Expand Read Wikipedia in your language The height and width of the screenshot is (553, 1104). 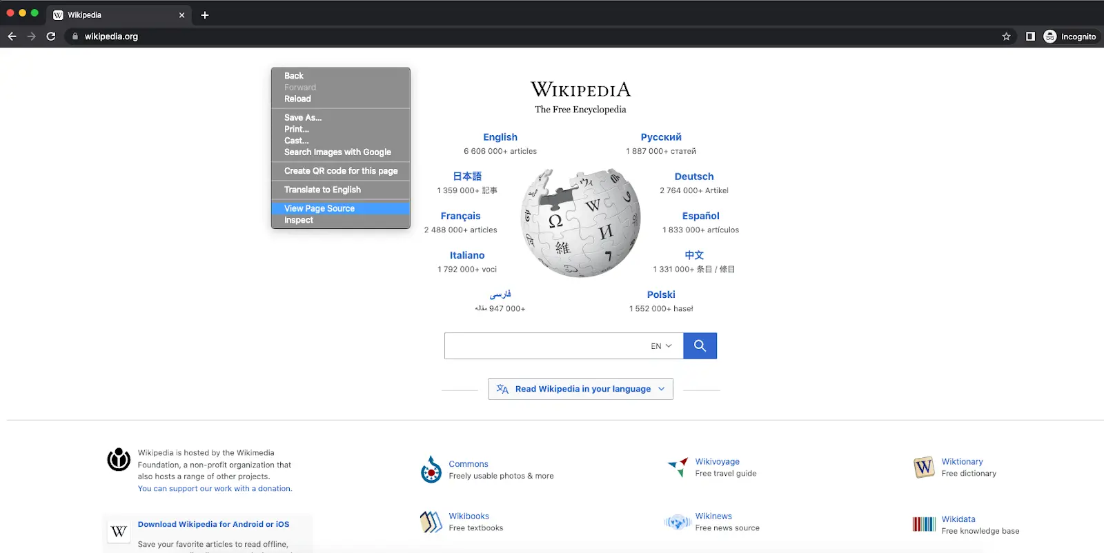pos(580,389)
